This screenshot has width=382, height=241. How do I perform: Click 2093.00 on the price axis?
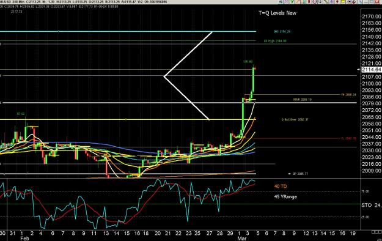click(x=372, y=90)
